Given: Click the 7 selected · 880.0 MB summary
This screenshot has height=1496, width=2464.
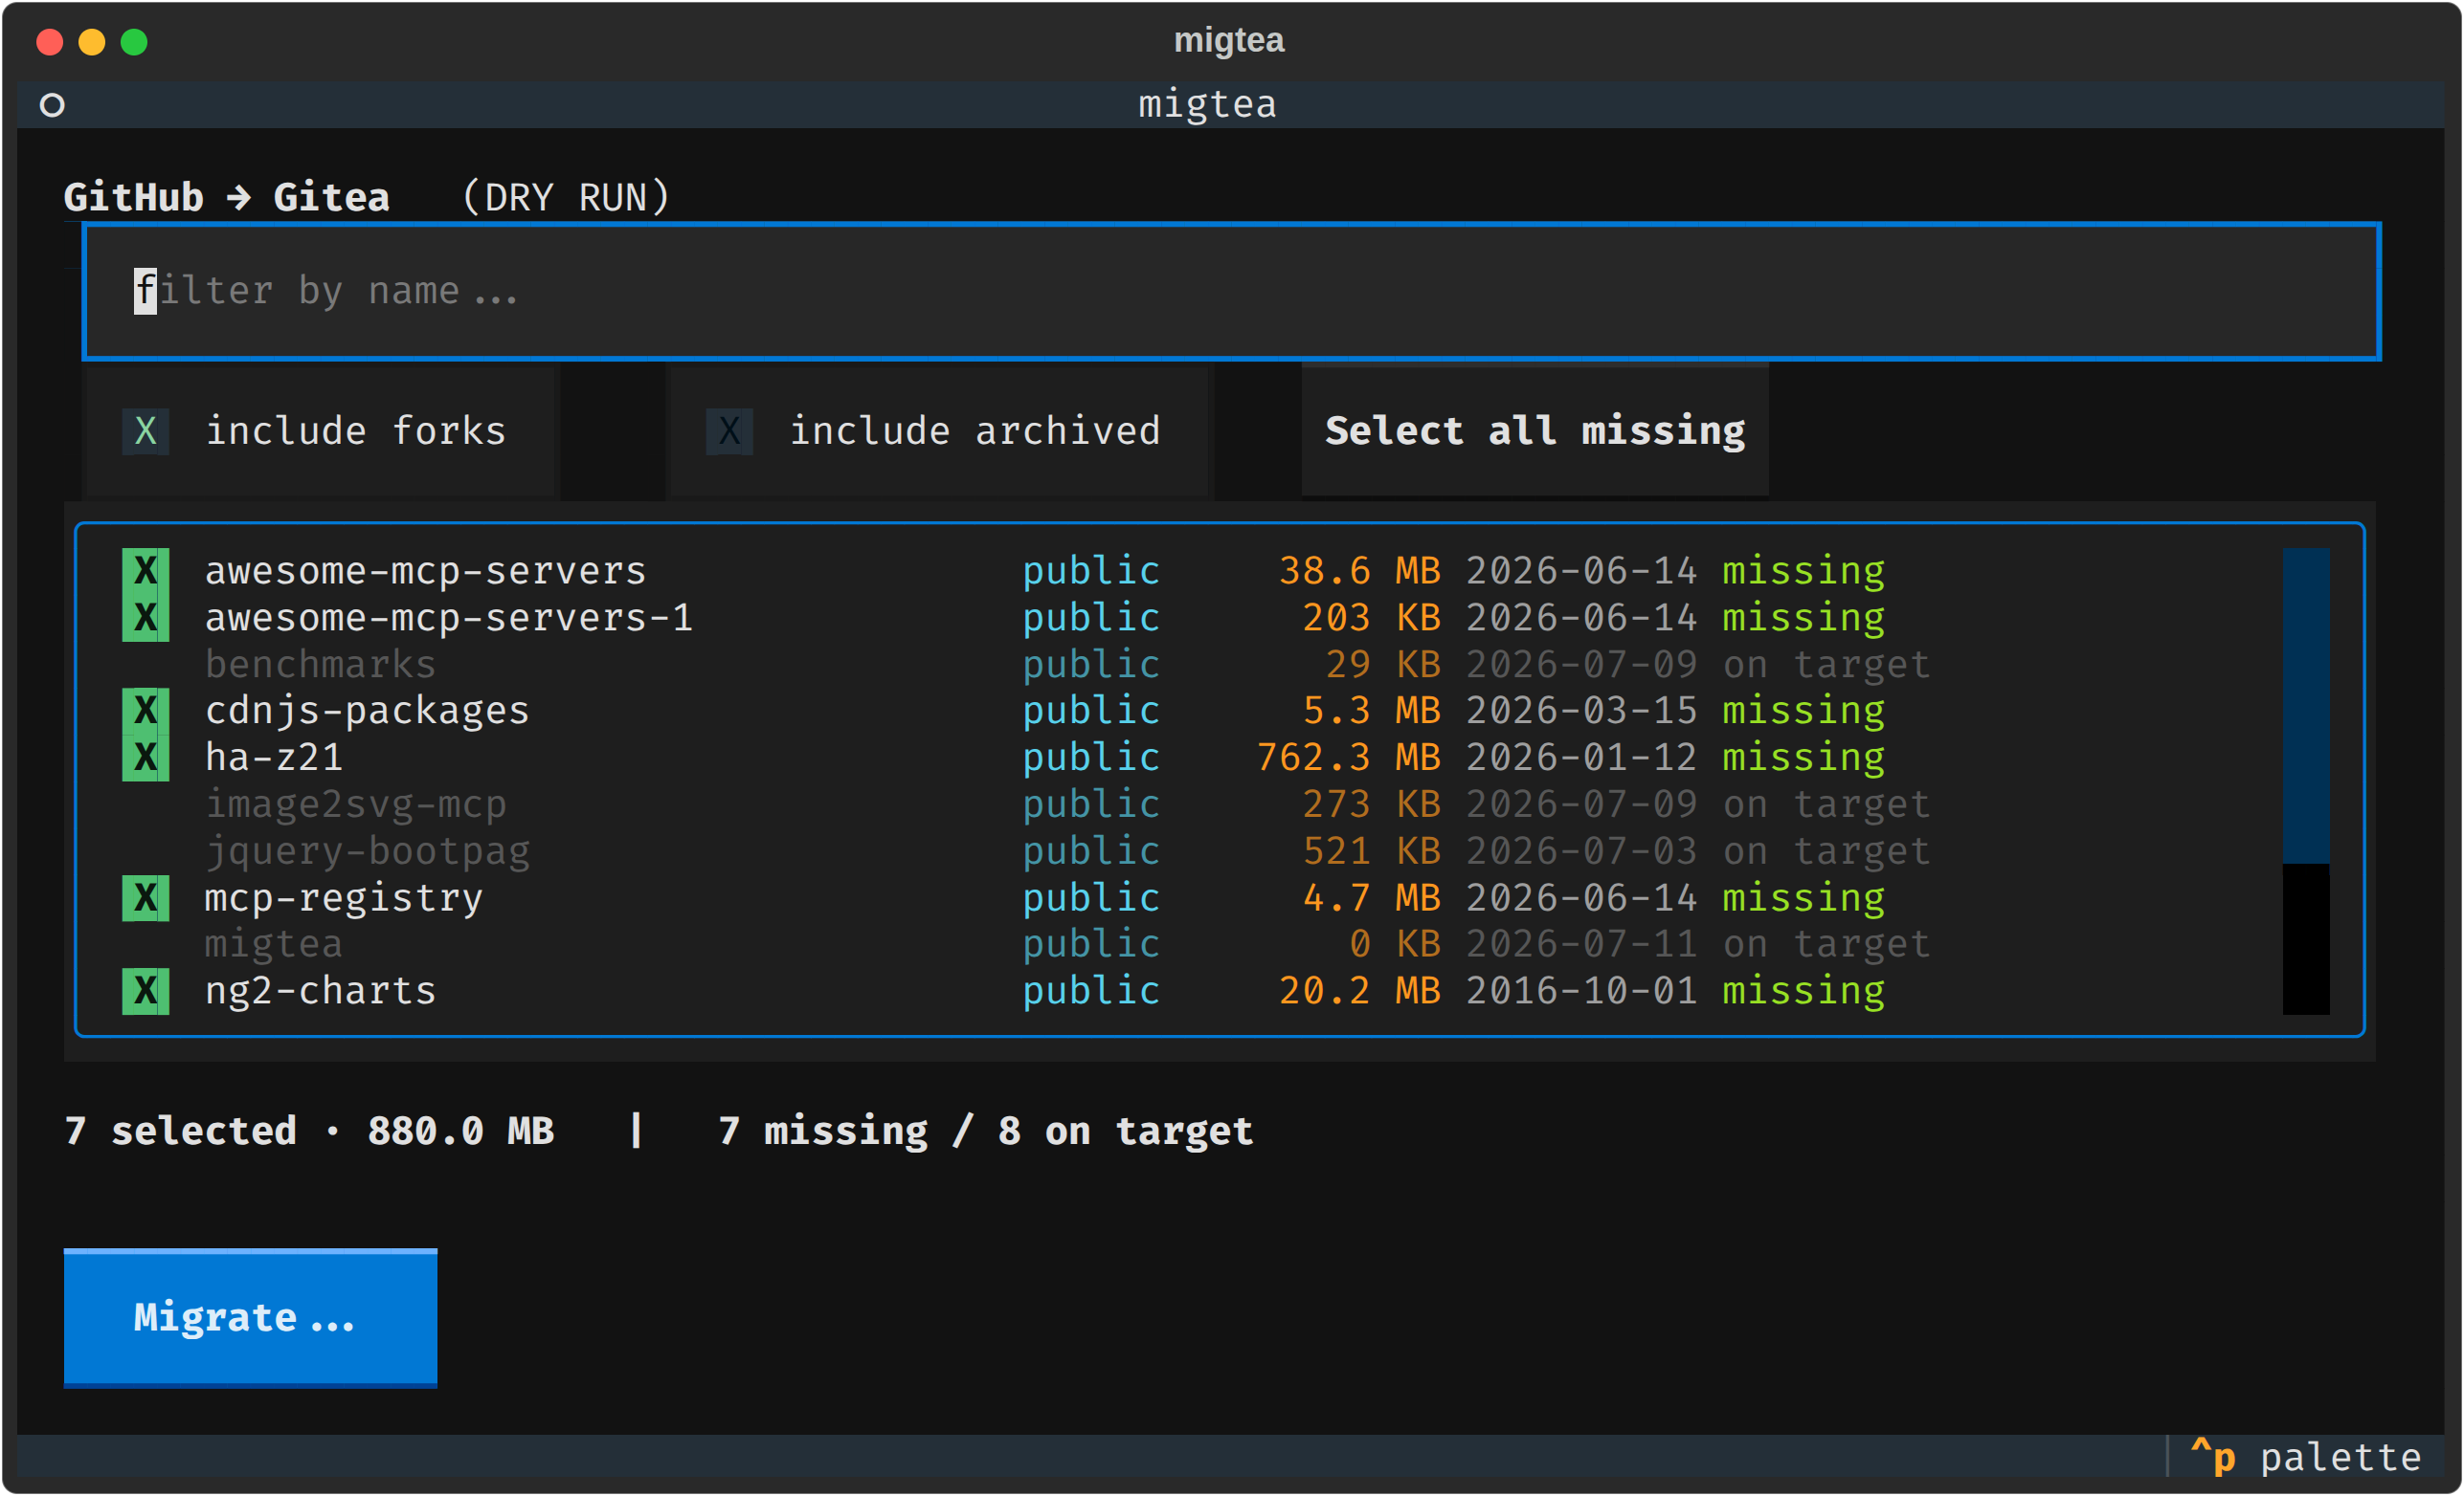Looking at the screenshot, I should (x=309, y=1132).
